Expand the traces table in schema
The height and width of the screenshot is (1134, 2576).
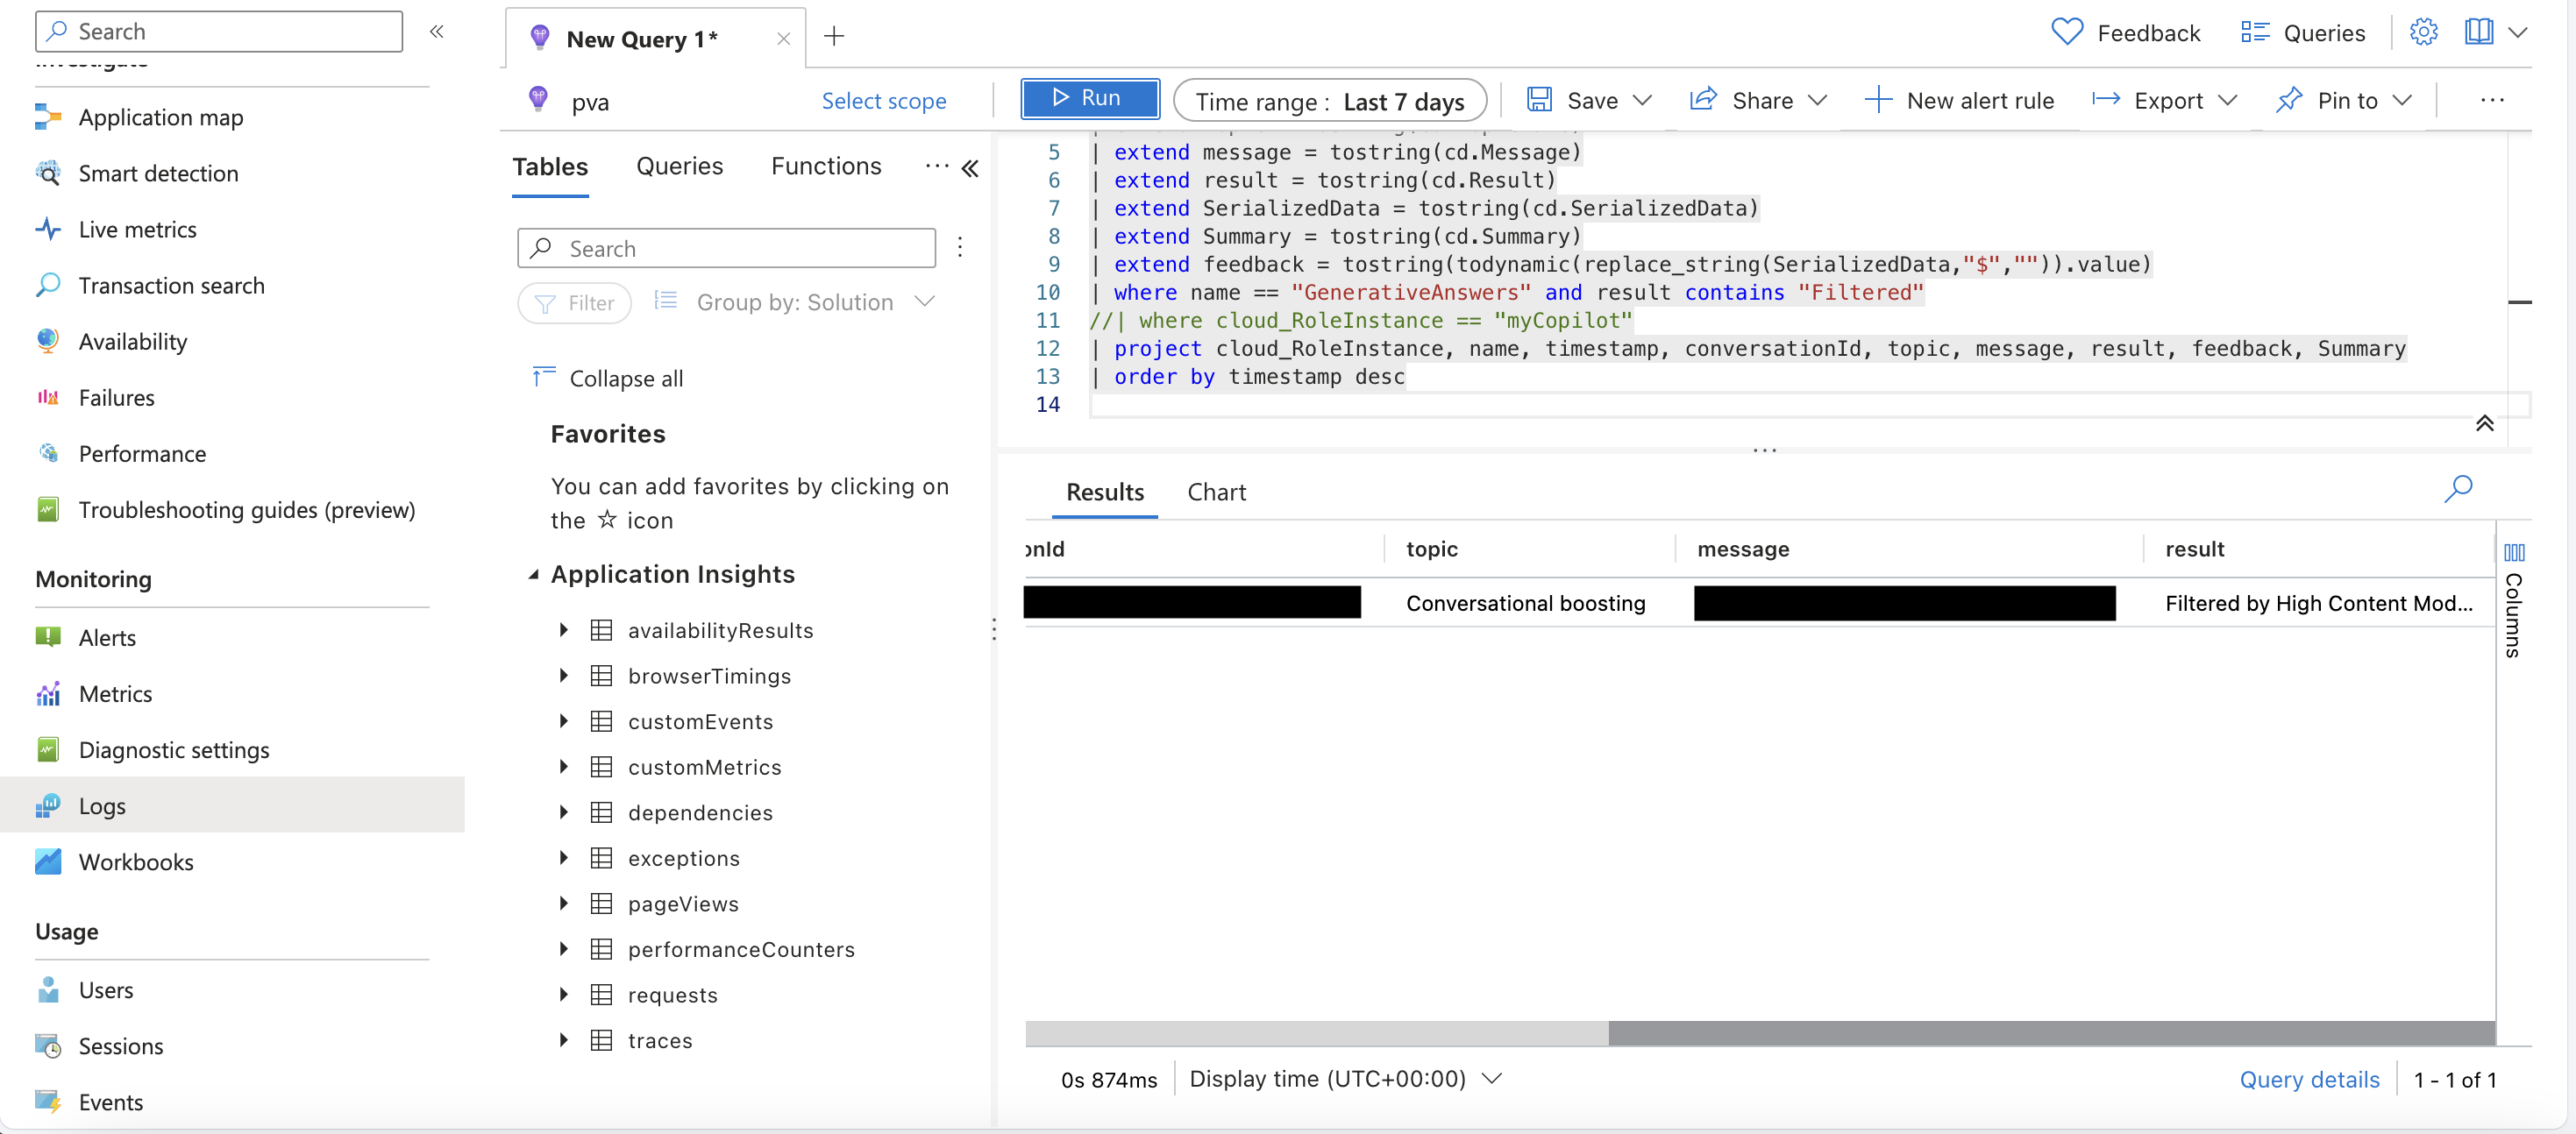click(564, 1040)
